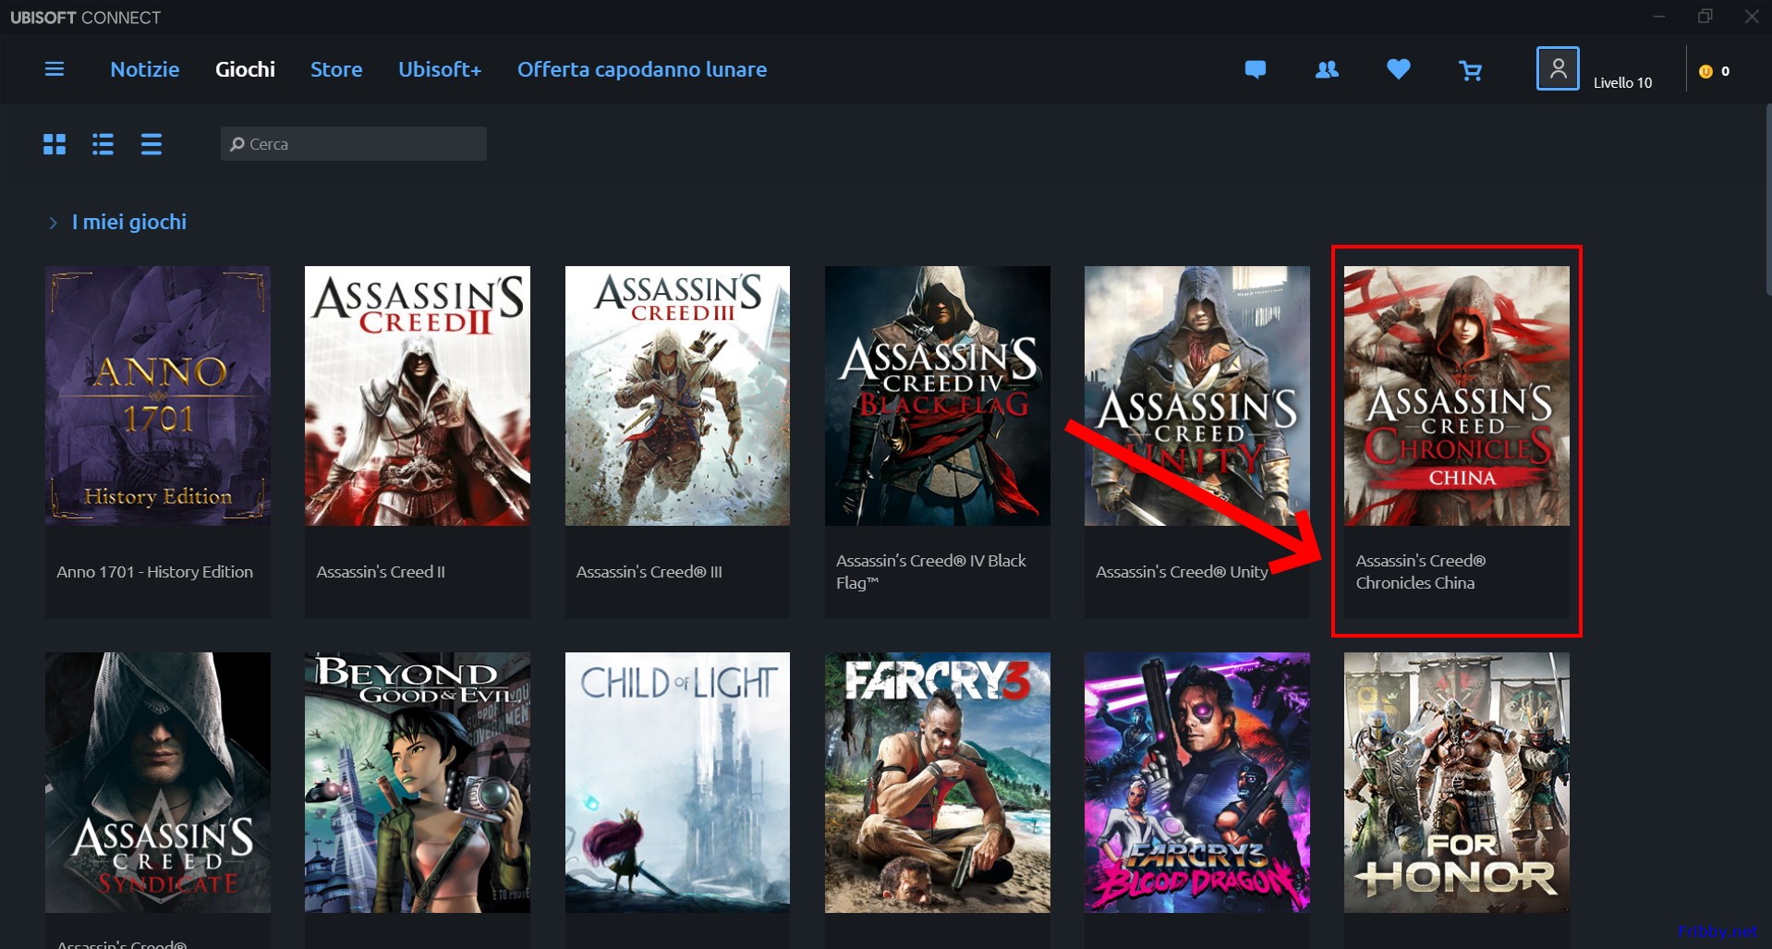Close the Ubisoft Connect window
1772x949 pixels.
1752,17
